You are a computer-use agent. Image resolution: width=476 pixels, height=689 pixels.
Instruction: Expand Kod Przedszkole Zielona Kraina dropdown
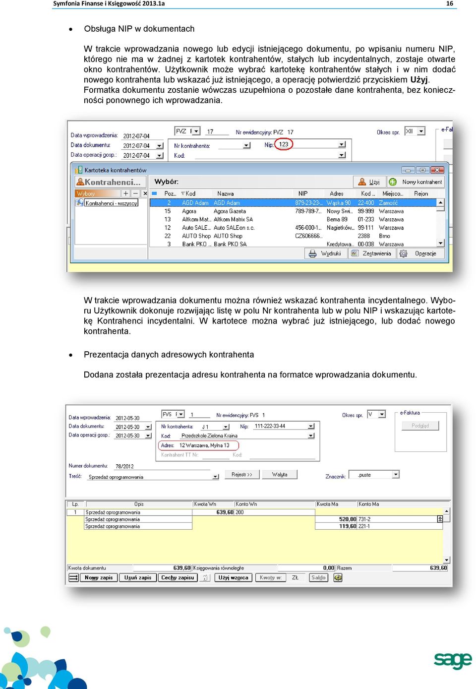[311, 436]
